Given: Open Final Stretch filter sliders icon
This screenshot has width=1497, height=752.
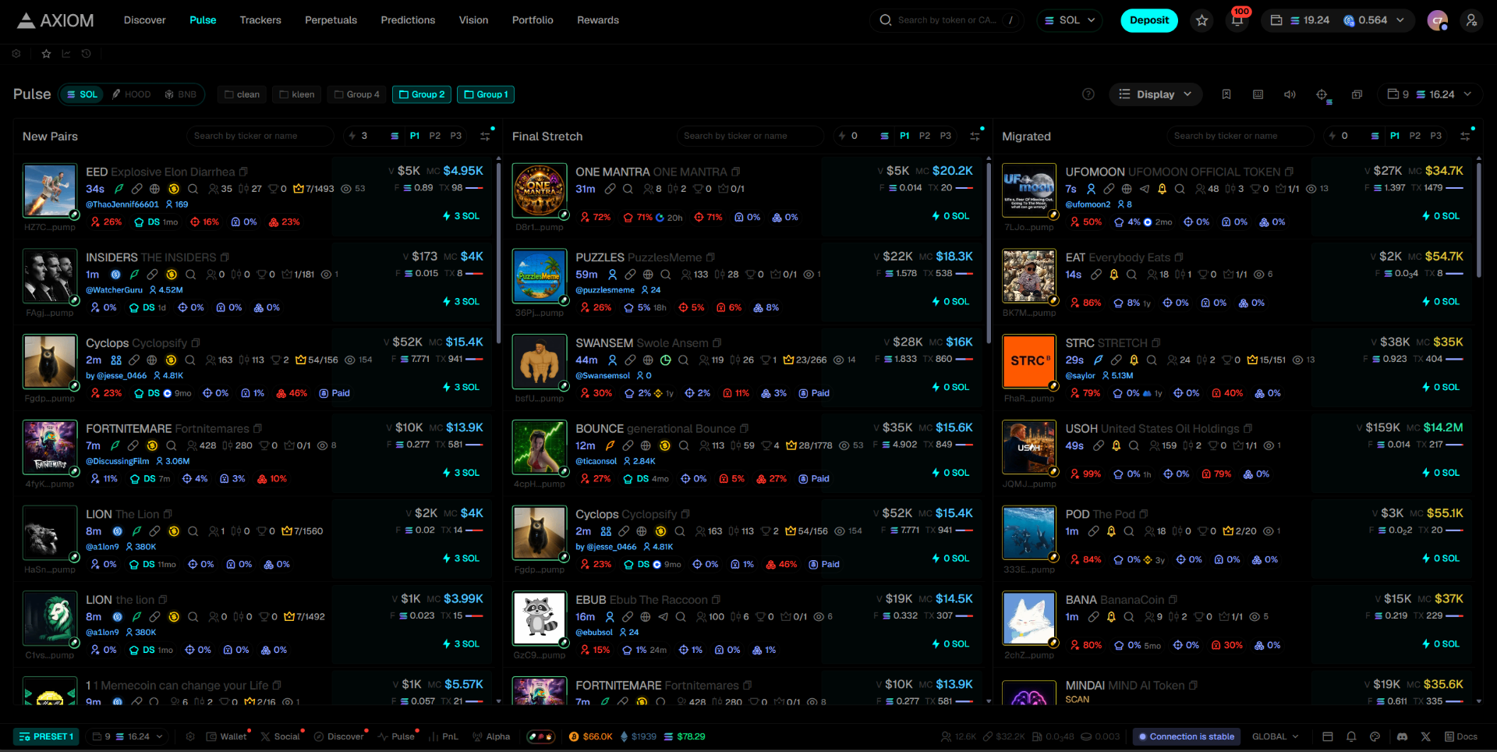Looking at the screenshot, I should pos(975,136).
